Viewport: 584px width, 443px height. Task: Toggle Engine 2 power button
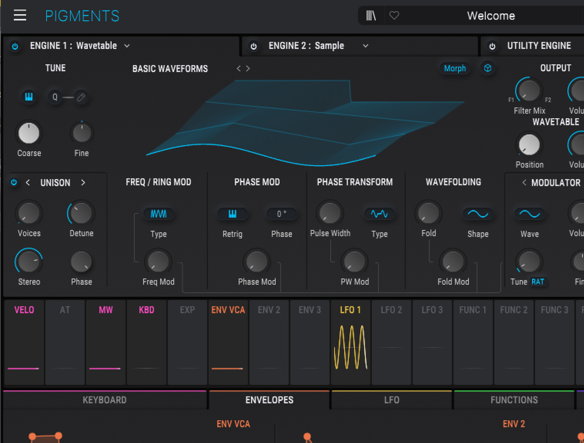pyautogui.click(x=254, y=46)
